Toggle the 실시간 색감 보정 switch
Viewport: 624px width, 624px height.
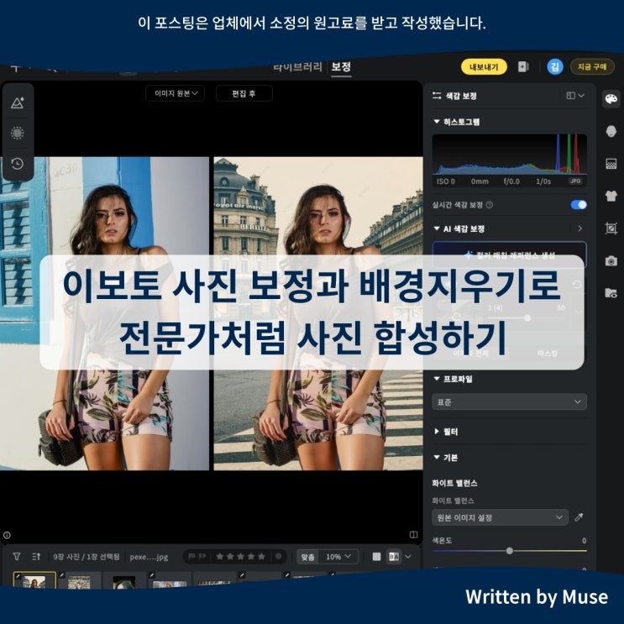(579, 205)
